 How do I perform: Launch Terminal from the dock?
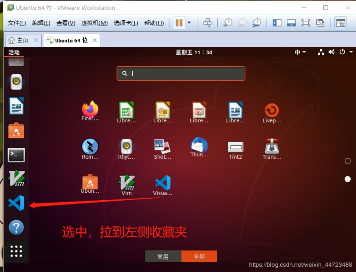tap(16, 155)
